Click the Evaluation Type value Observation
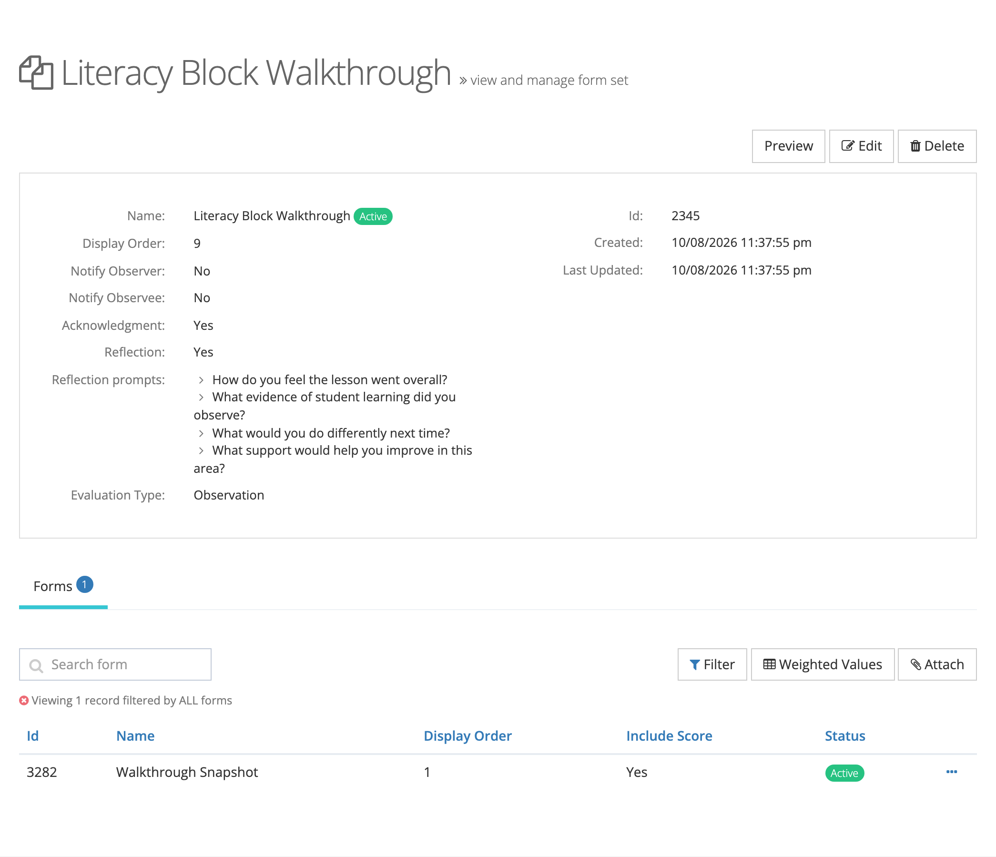Viewport: 996px width, 857px height. (229, 495)
